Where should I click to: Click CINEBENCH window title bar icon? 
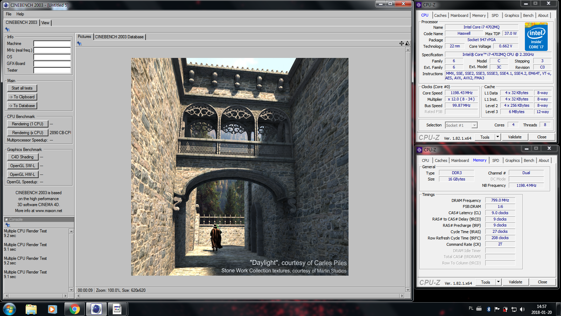pos(6,5)
